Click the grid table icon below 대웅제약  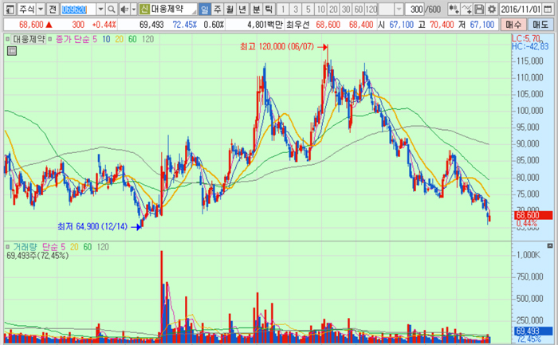[12, 52]
